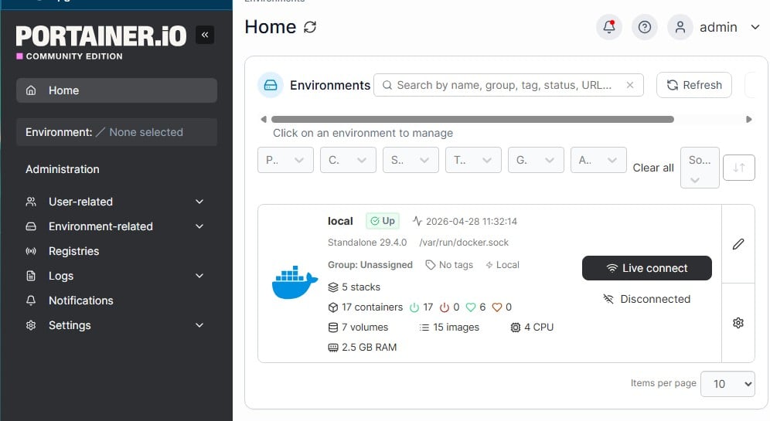
Task: Click the Portainer.io logo
Action: [x=101, y=36]
